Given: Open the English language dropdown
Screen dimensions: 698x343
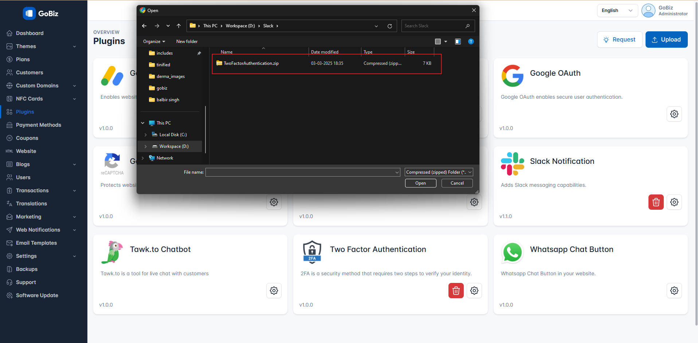Looking at the screenshot, I should pos(617,11).
